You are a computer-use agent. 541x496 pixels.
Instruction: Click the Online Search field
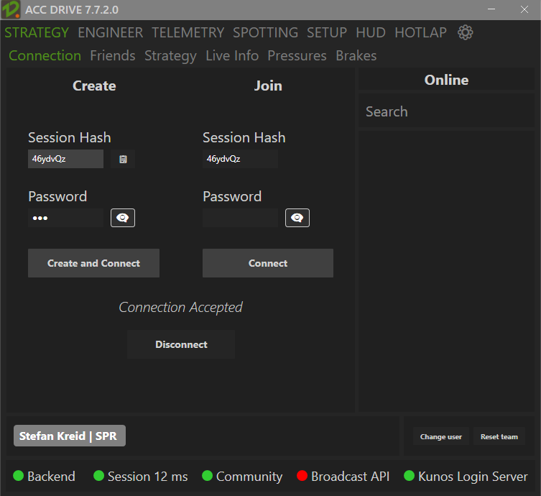(446, 111)
